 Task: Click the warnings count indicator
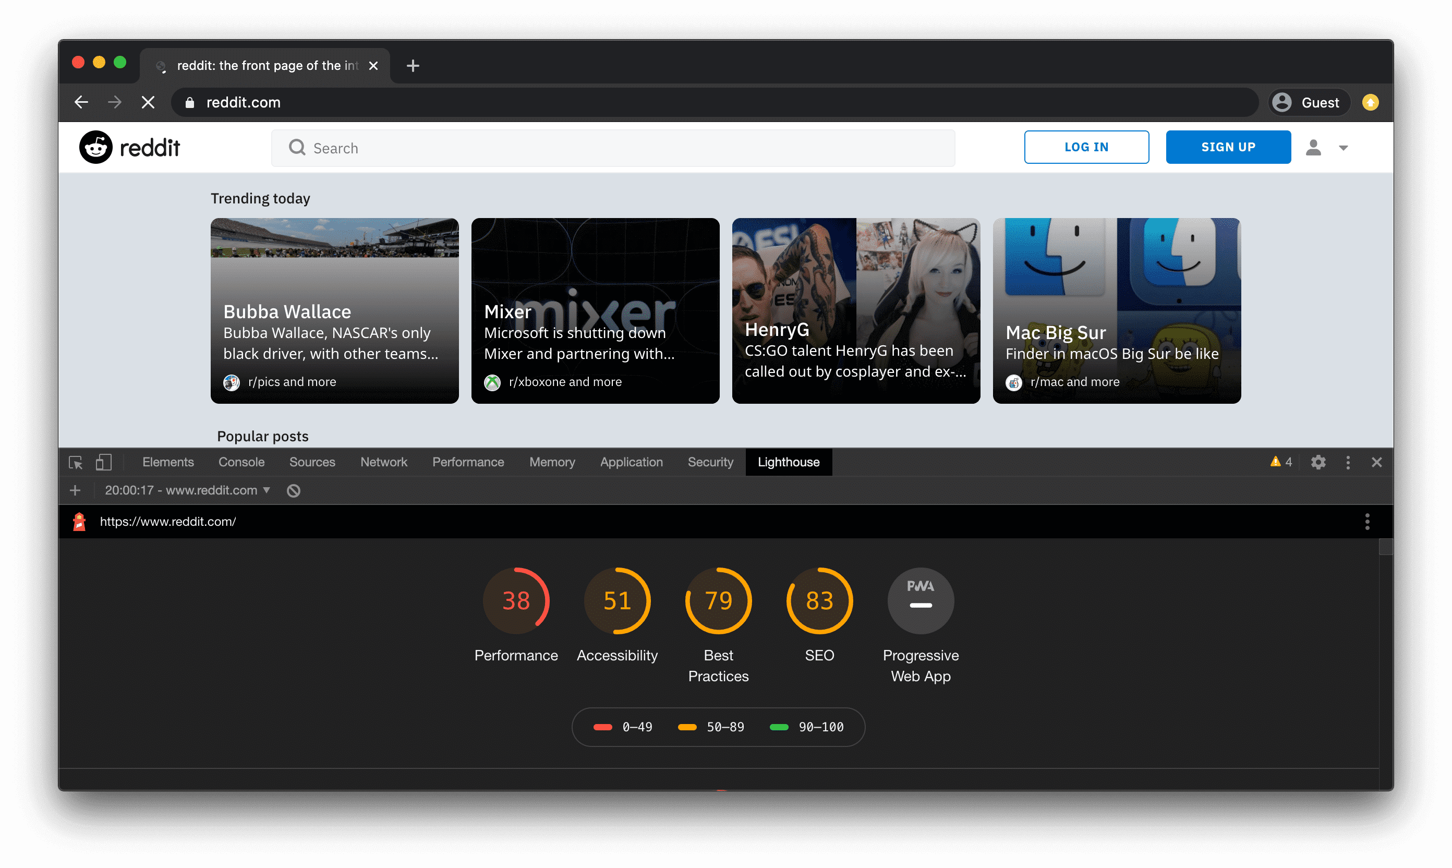tap(1281, 462)
